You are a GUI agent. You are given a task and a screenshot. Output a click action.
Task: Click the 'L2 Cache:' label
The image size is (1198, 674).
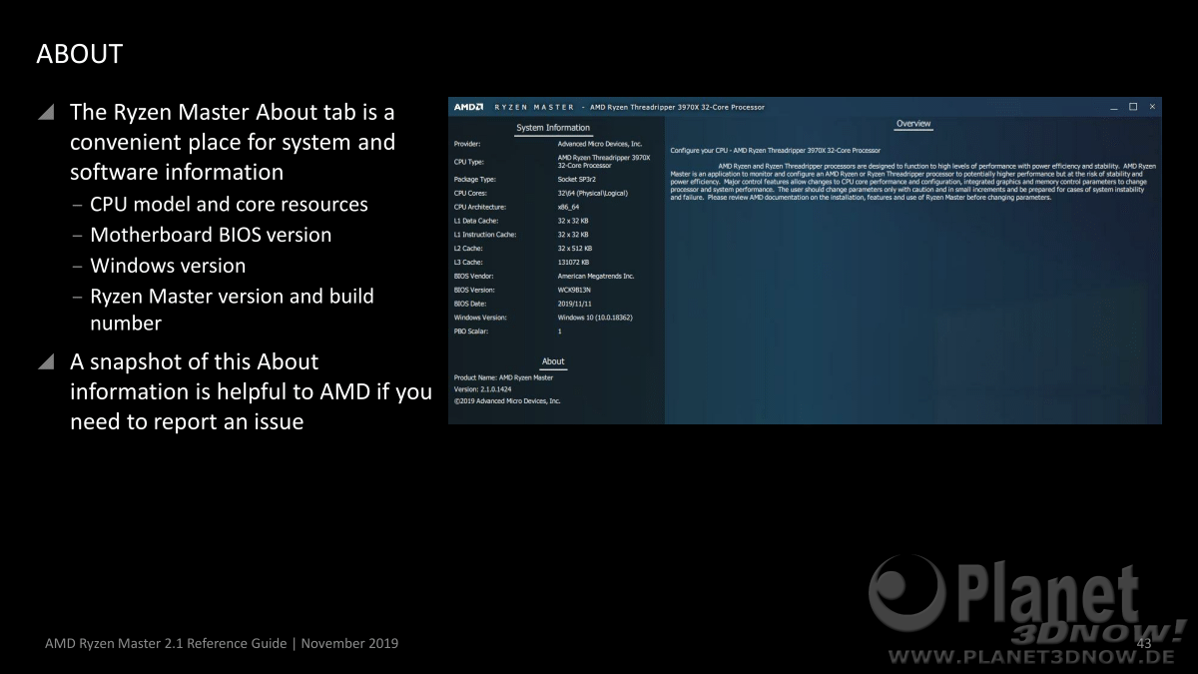click(468, 249)
